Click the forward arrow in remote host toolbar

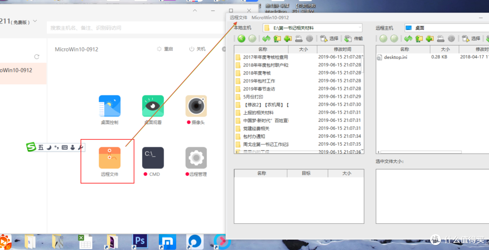(x=394, y=38)
